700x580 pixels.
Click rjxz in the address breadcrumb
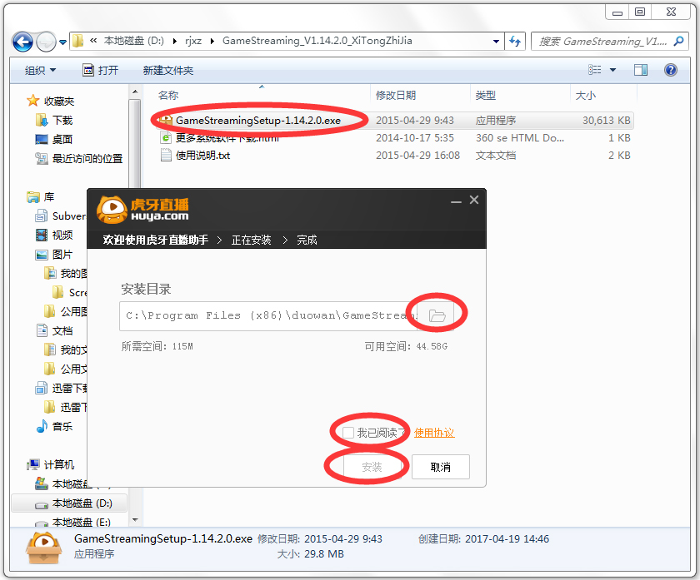click(193, 41)
